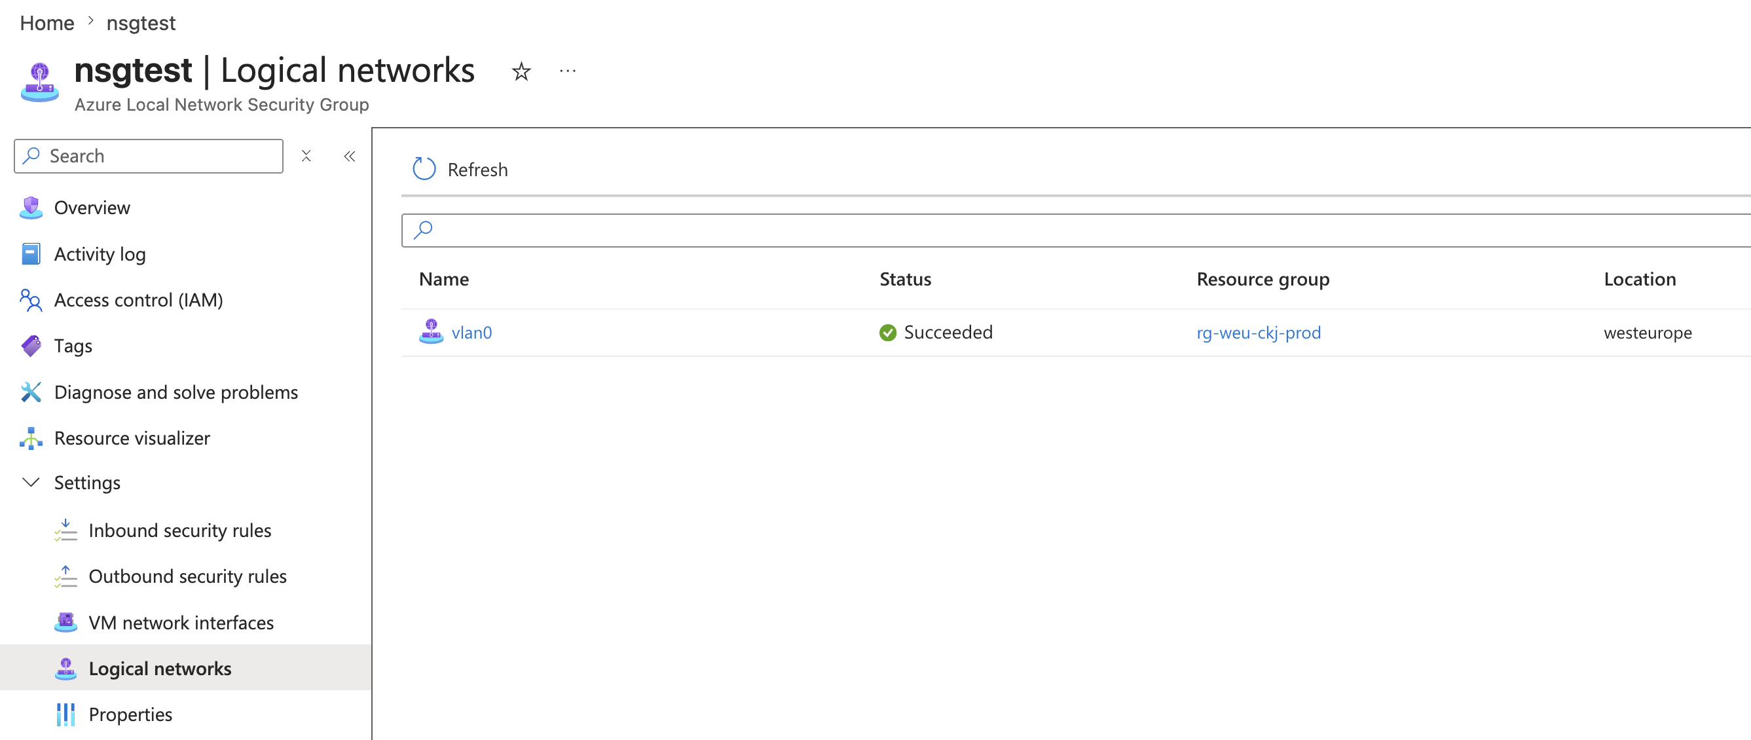Click the vlan0 row network icon
Screen dimensions: 1751x740
431,332
